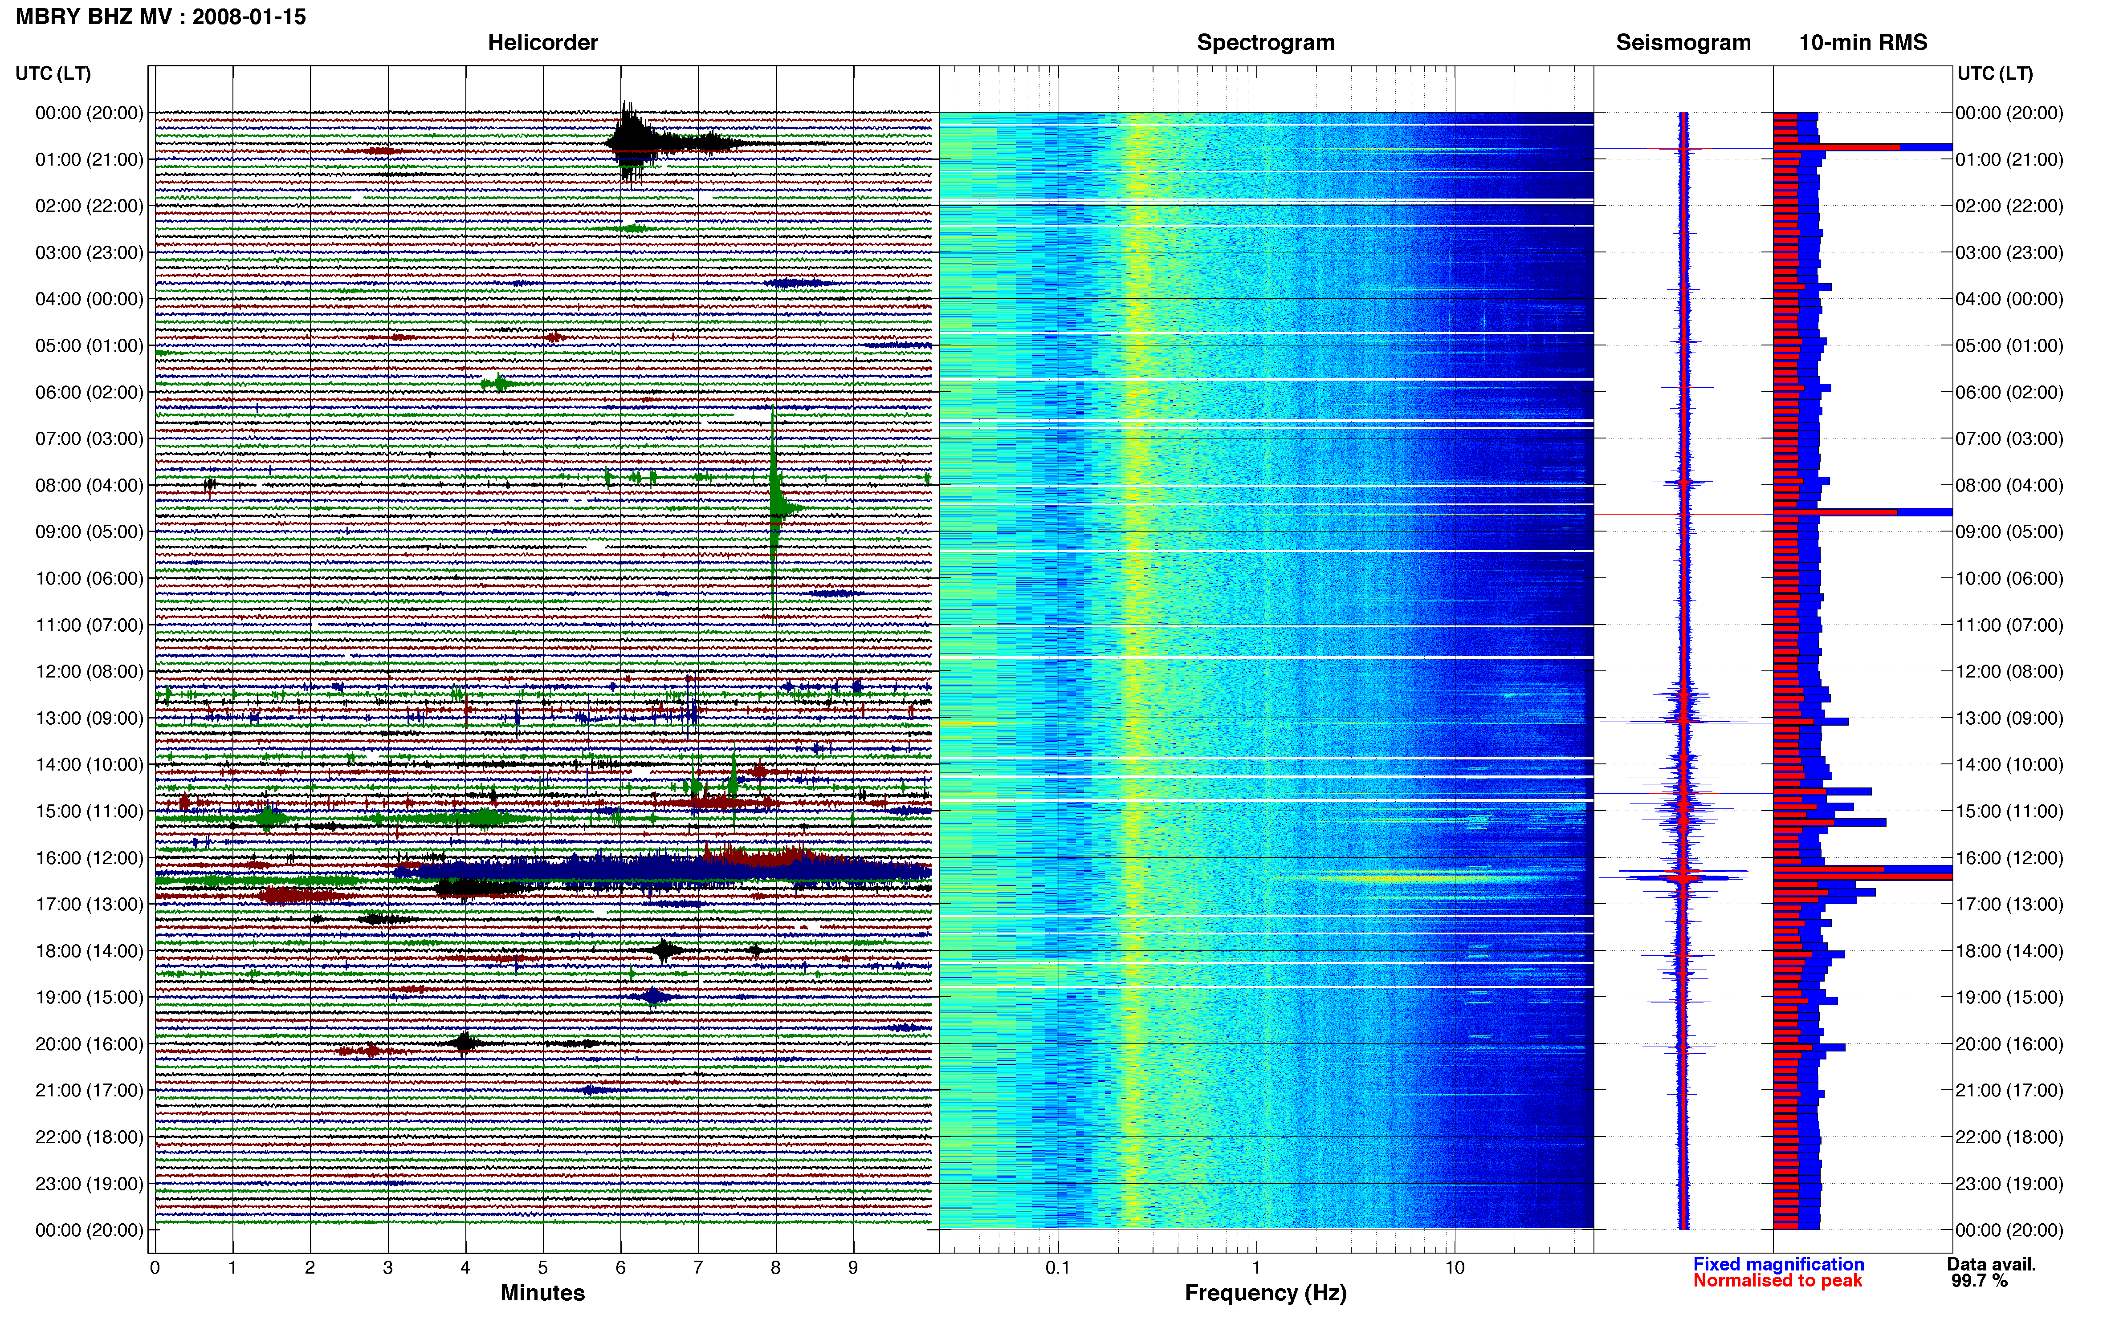Click the 0.1 frequency tick label
The image size is (2111, 1319).
[1058, 1267]
